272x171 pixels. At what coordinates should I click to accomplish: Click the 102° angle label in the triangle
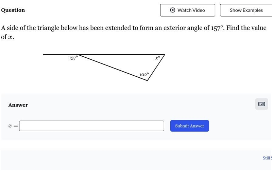tap(144, 75)
